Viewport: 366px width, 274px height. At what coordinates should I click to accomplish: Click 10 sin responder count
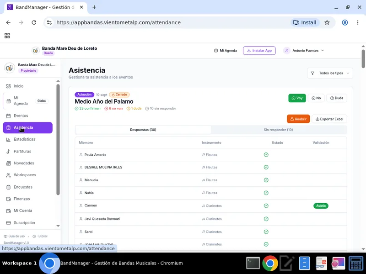pos(161,109)
